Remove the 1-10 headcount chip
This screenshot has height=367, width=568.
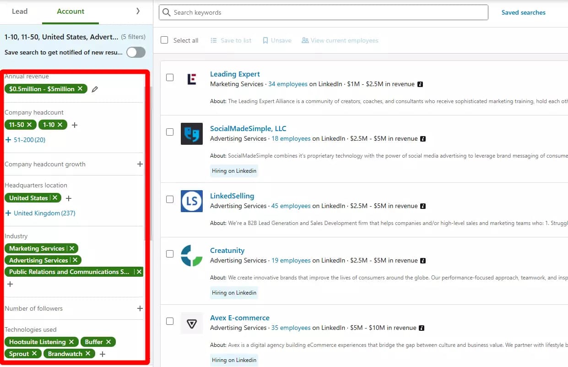click(60, 125)
